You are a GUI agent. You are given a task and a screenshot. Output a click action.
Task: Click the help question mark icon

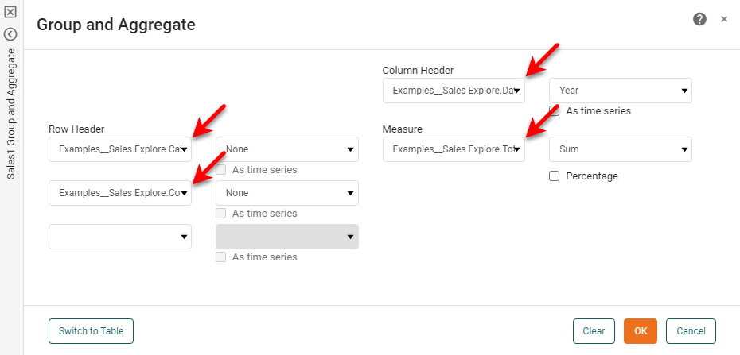pyautogui.click(x=699, y=19)
